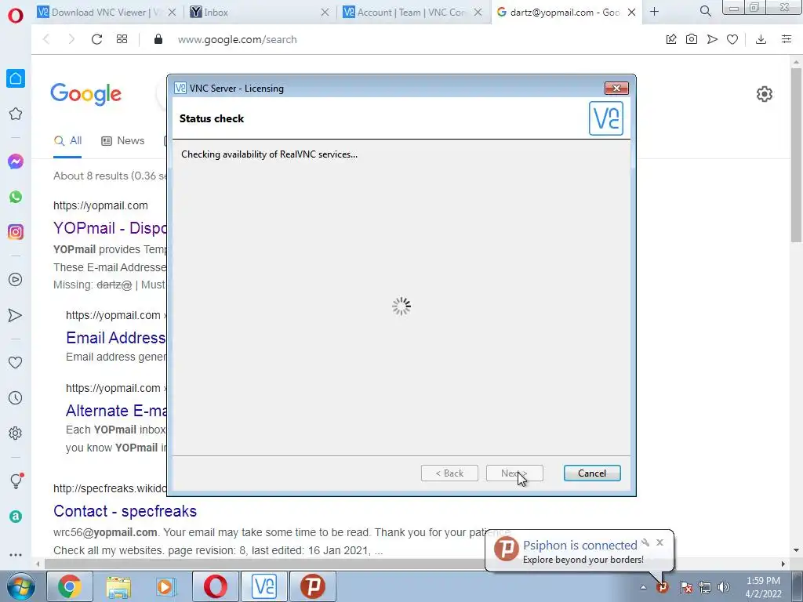Reload the current page
Image resolution: width=803 pixels, height=602 pixels.
(x=96, y=39)
